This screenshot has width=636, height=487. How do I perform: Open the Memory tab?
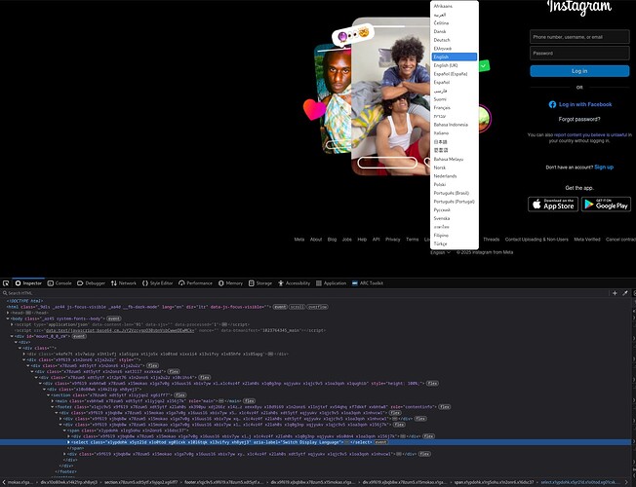(x=230, y=283)
